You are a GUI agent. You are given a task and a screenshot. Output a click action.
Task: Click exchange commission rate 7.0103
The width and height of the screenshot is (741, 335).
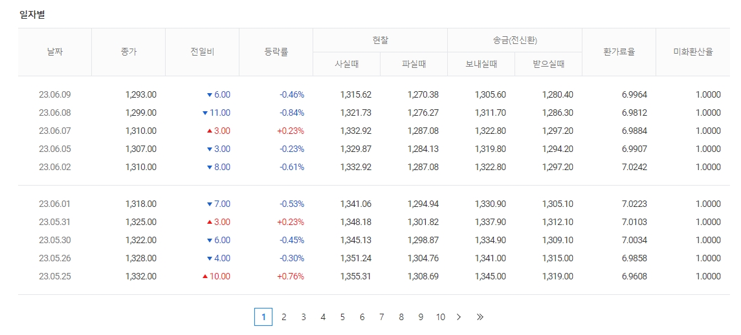635,222
